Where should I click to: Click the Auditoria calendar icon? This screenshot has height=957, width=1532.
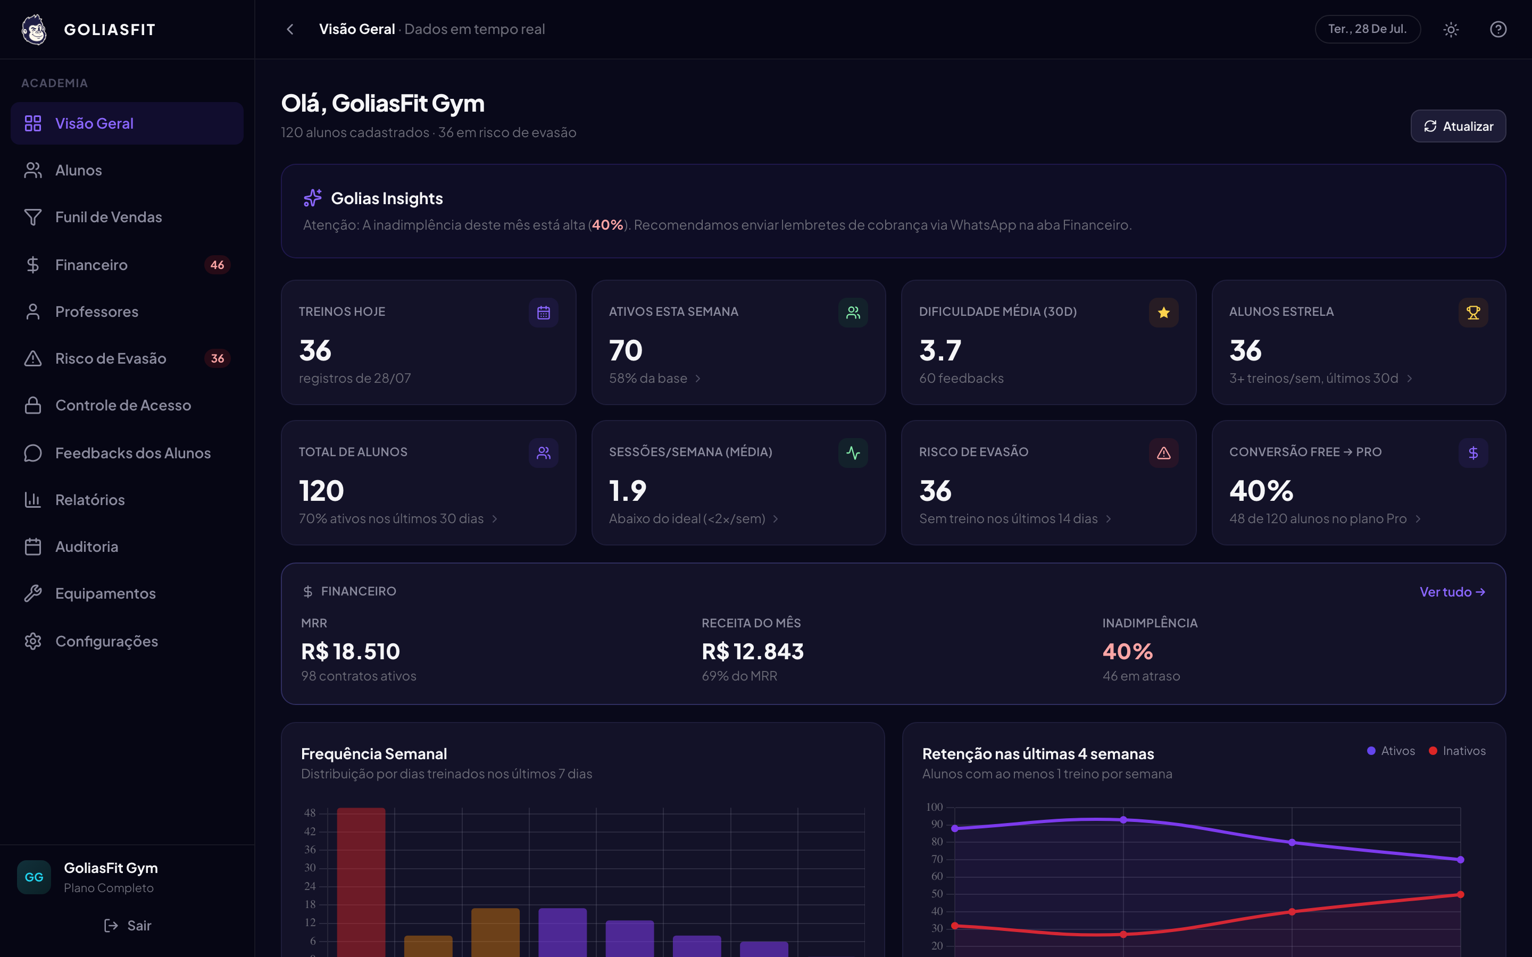tap(33, 546)
